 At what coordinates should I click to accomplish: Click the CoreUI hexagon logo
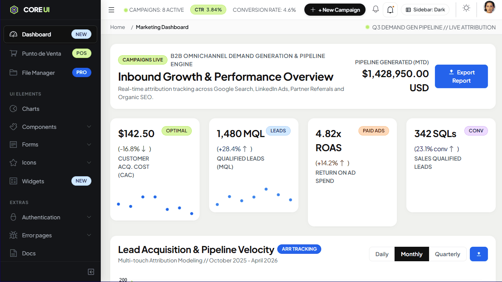pos(14,10)
